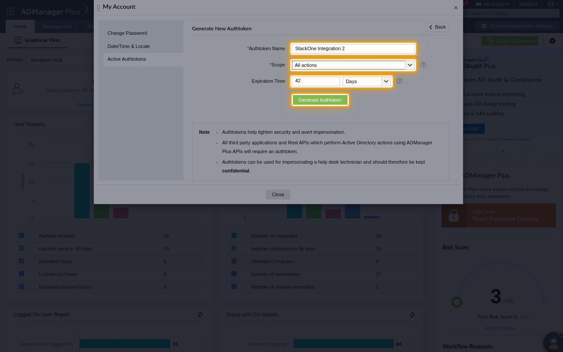Viewport: 563px width, 352px height.
Task: Click the Number of users legend swatch
Action: coord(22,236)
